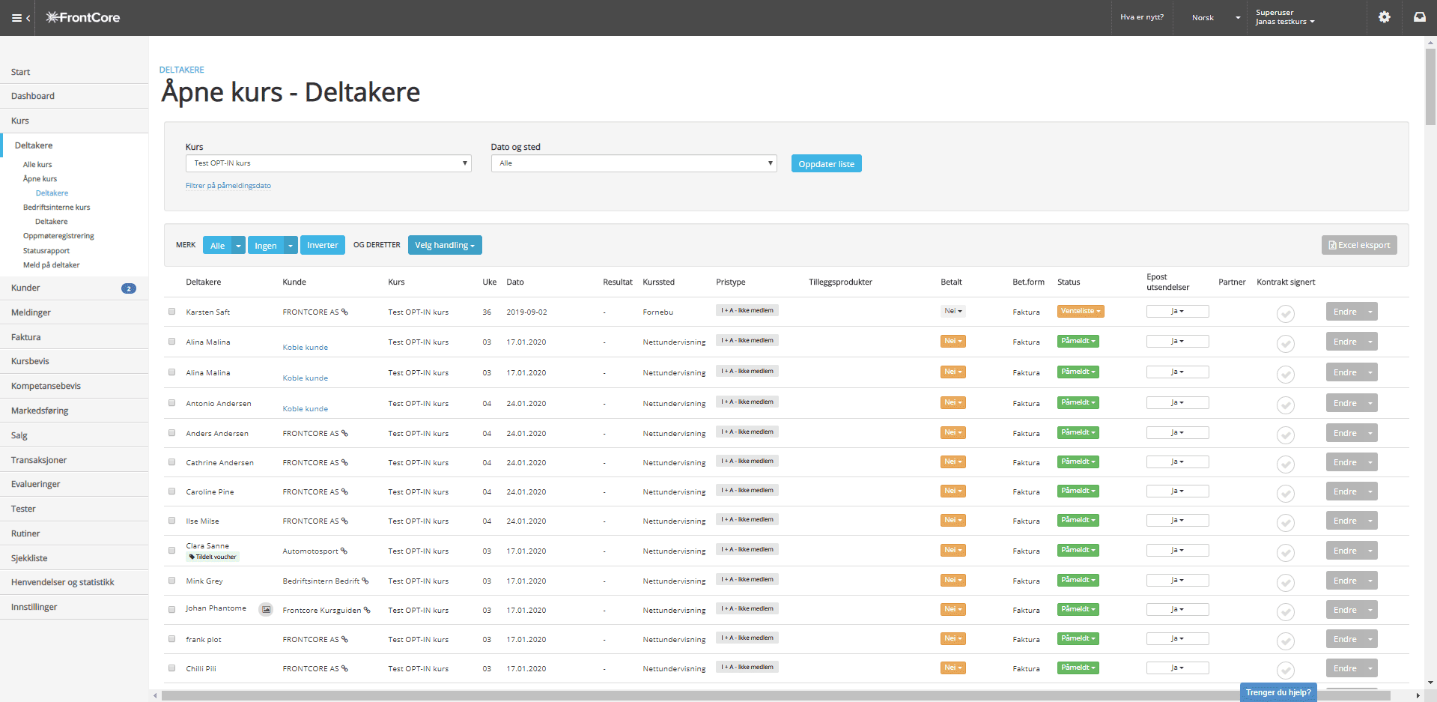Tick the checkbox for Antonio Andersen
This screenshot has width=1437, height=702.
[x=171, y=403]
